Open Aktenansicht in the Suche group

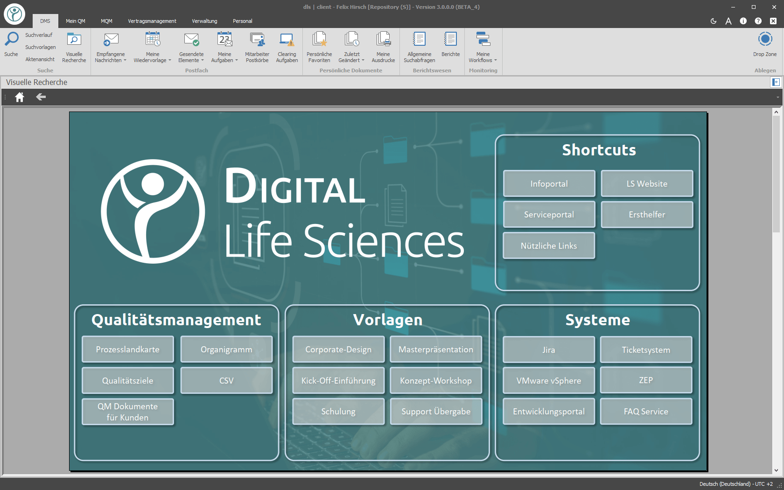point(40,59)
